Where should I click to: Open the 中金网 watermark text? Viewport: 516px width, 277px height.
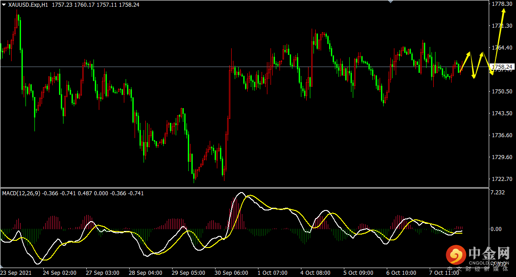(489, 254)
